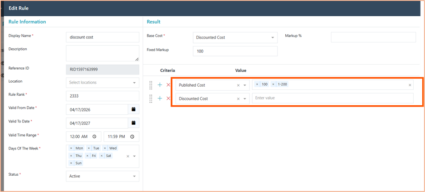
Task: Remove Wed from Days Of The Week
Action: click(105, 148)
